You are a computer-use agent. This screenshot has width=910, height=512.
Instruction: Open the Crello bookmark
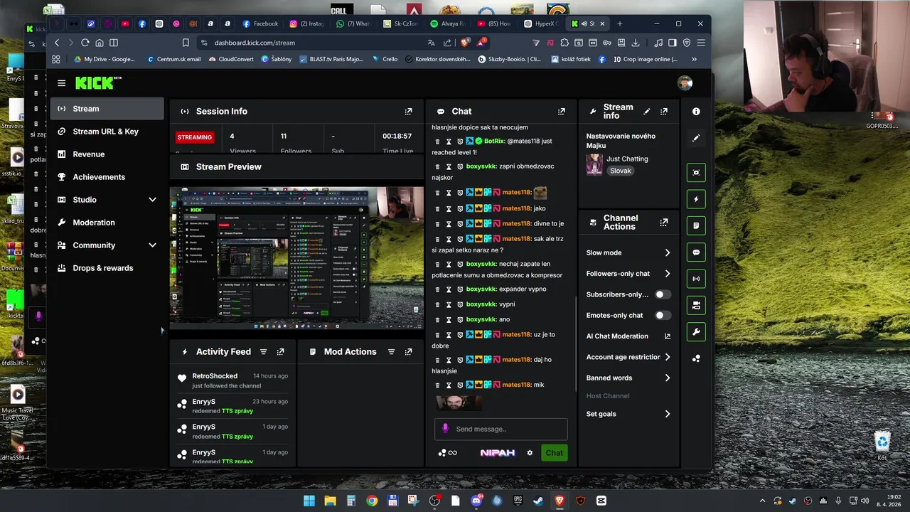point(385,59)
